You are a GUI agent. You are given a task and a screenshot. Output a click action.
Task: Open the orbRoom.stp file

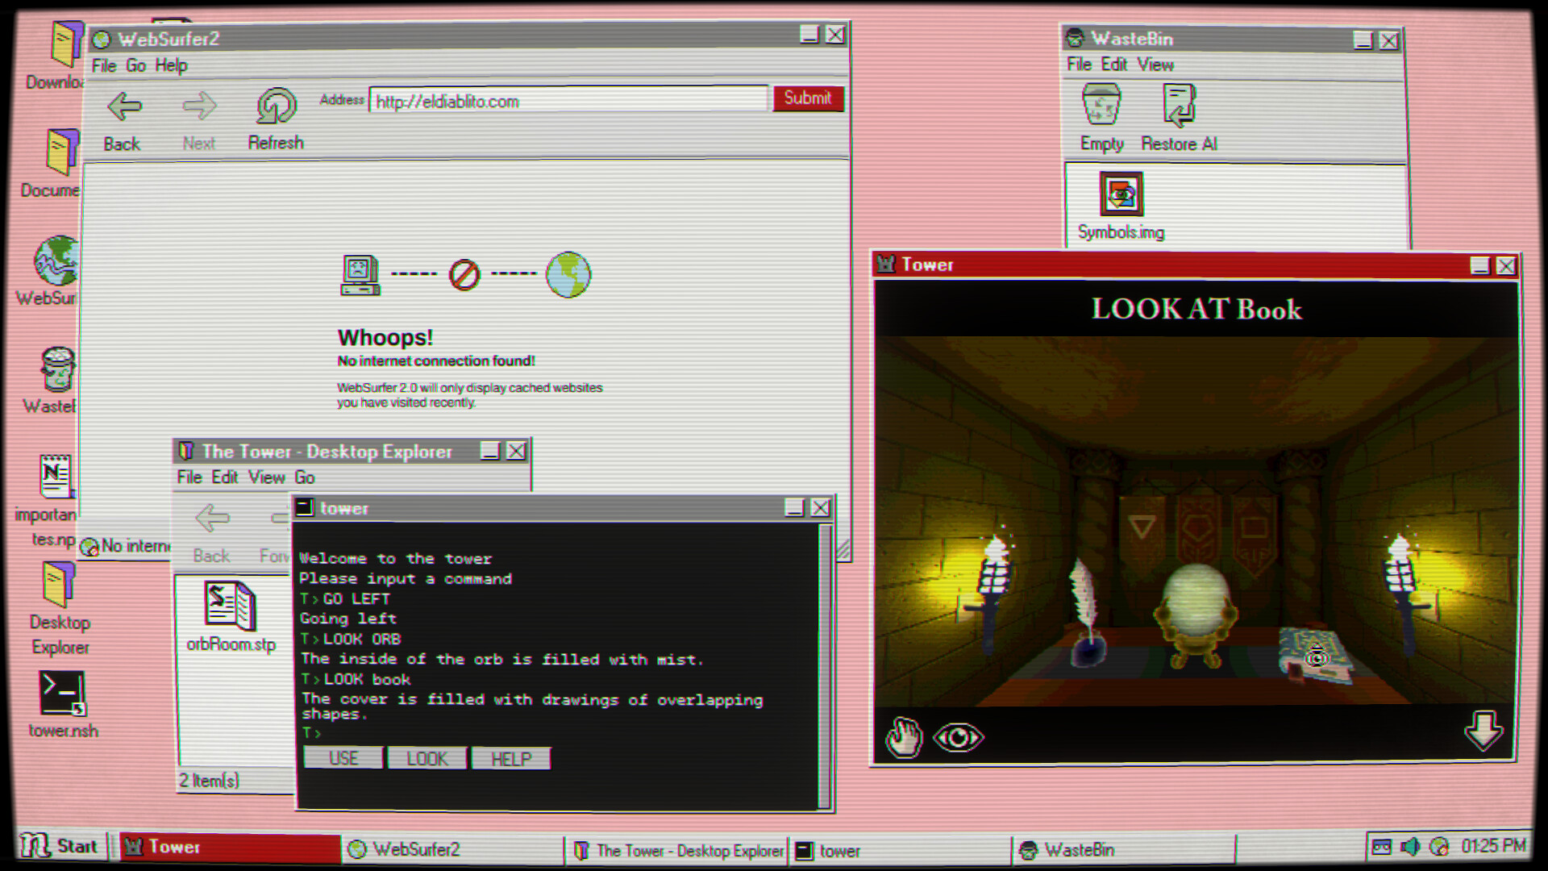coord(231,606)
